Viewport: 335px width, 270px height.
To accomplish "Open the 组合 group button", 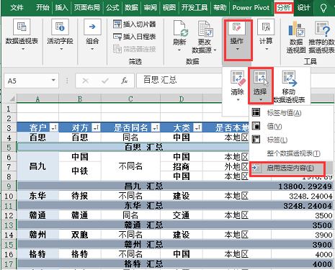I will (92, 35).
